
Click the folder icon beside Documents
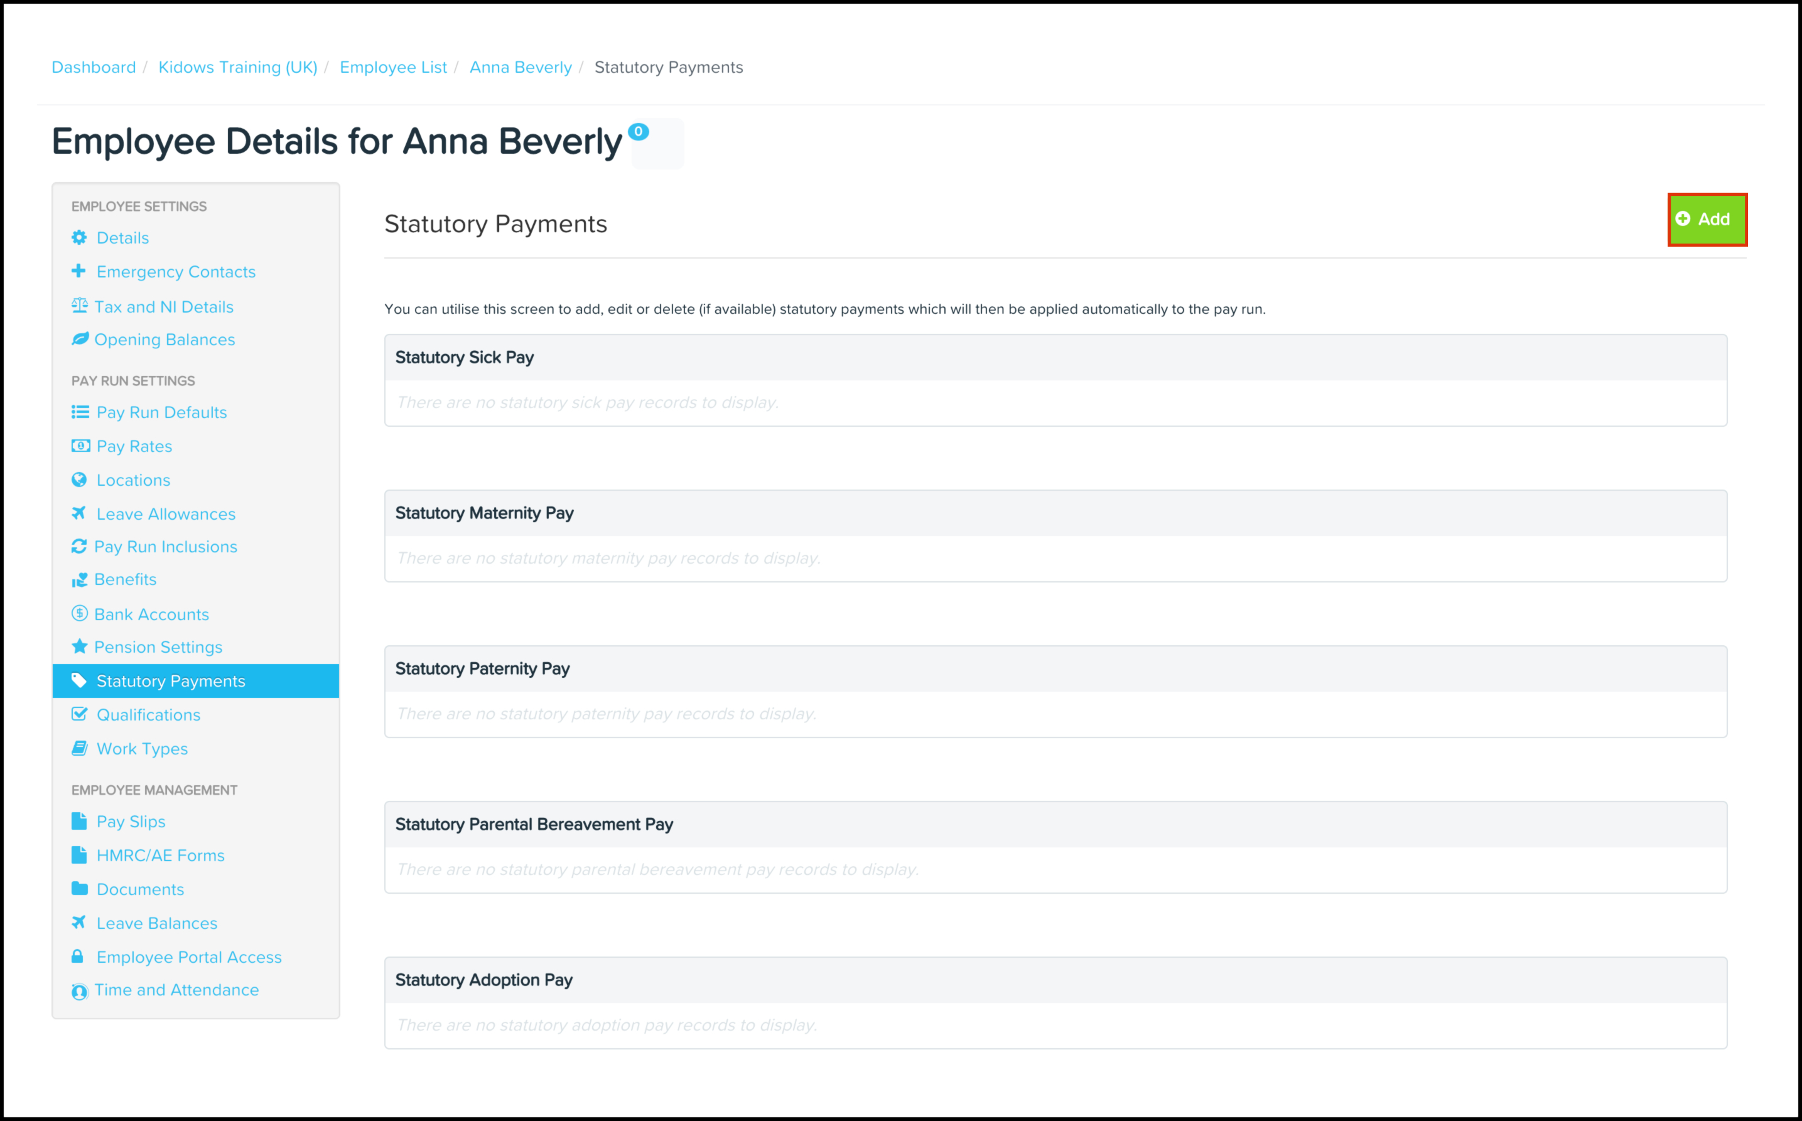tap(79, 888)
